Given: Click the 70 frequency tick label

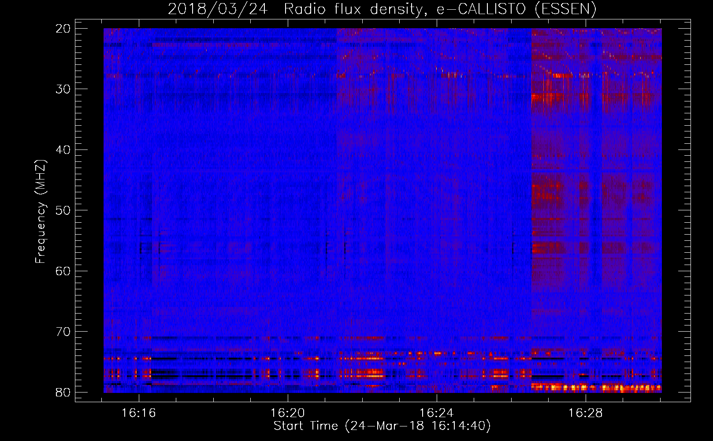Looking at the screenshot, I should point(63,332).
